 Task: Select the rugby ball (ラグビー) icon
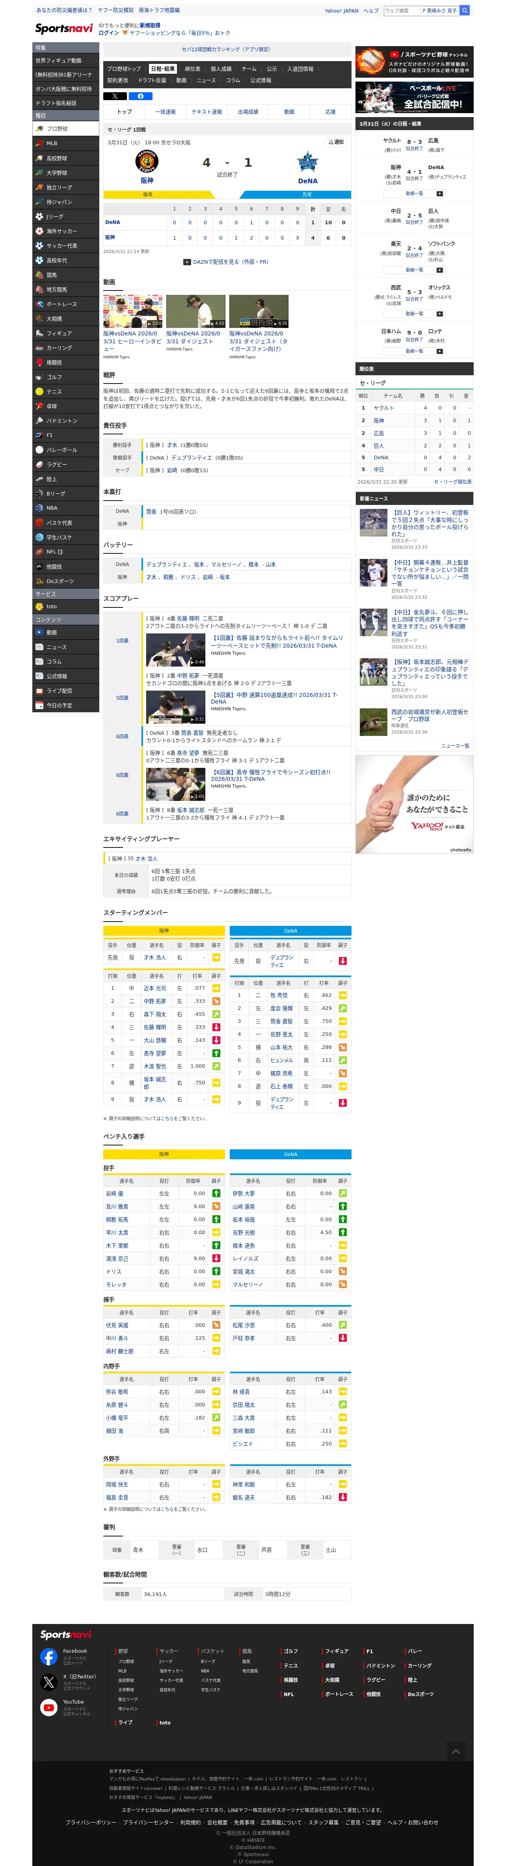click(39, 464)
